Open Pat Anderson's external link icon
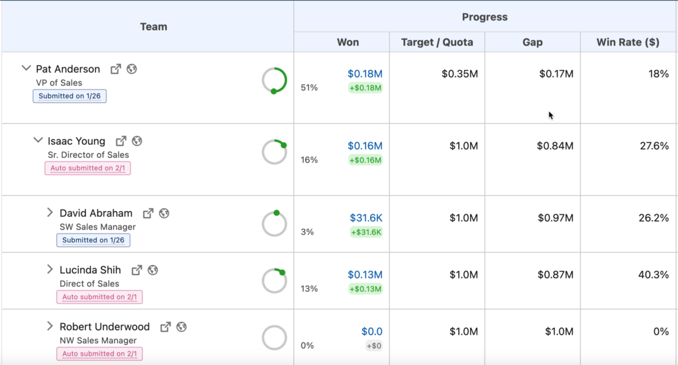The width and height of the screenshot is (678, 365). (x=116, y=69)
